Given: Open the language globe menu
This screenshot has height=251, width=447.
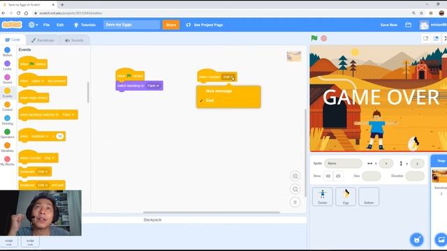Looking at the screenshot, I should coord(33,25).
